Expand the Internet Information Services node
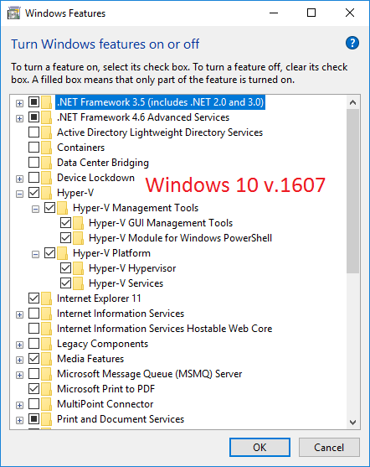This screenshot has height=467, width=370. point(19,314)
